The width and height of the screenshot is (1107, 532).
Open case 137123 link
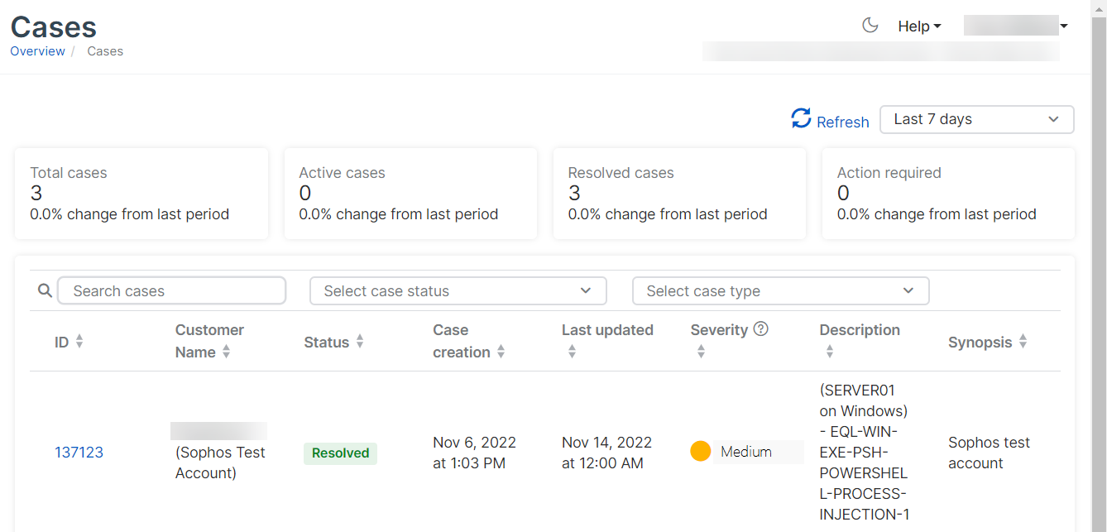[79, 453]
